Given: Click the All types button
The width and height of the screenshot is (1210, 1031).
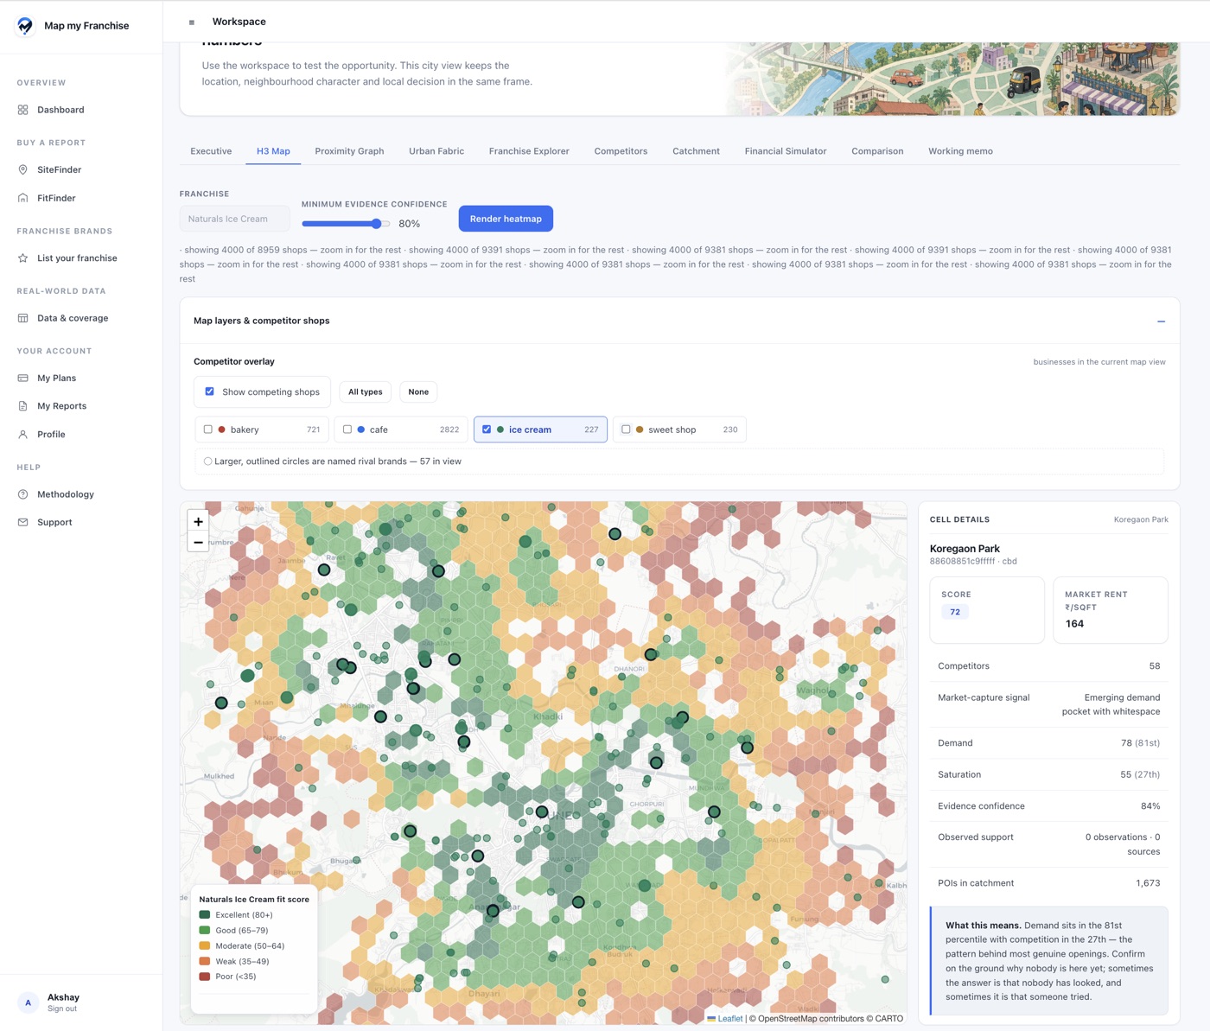Looking at the screenshot, I should pos(366,392).
